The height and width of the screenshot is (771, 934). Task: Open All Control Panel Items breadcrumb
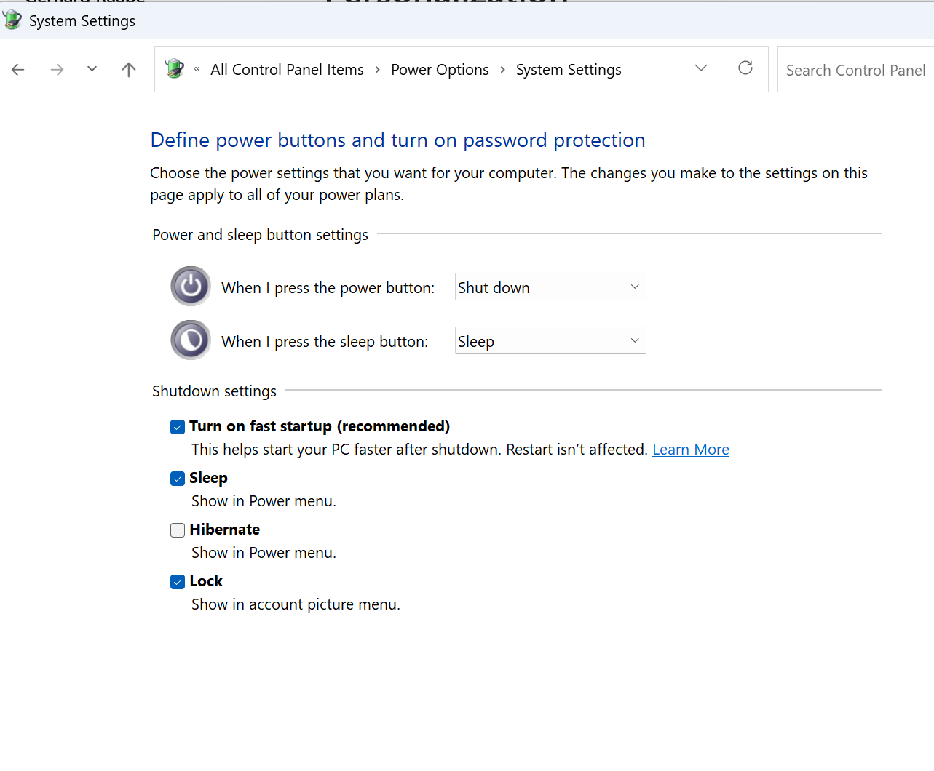click(x=287, y=70)
